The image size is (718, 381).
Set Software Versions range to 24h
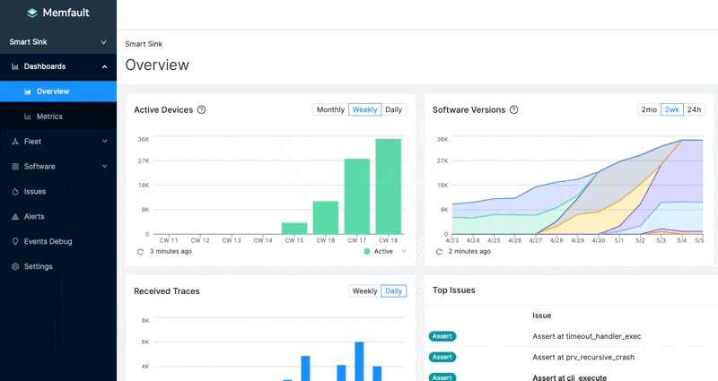point(694,110)
